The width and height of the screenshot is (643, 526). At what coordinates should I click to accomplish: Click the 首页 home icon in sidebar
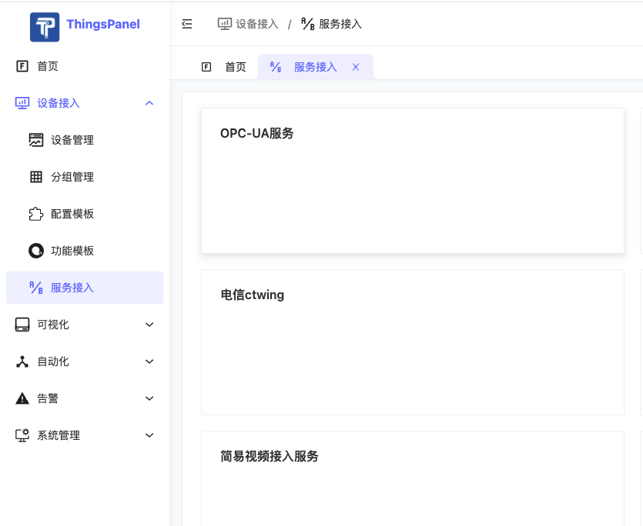pyautogui.click(x=22, y=66)
